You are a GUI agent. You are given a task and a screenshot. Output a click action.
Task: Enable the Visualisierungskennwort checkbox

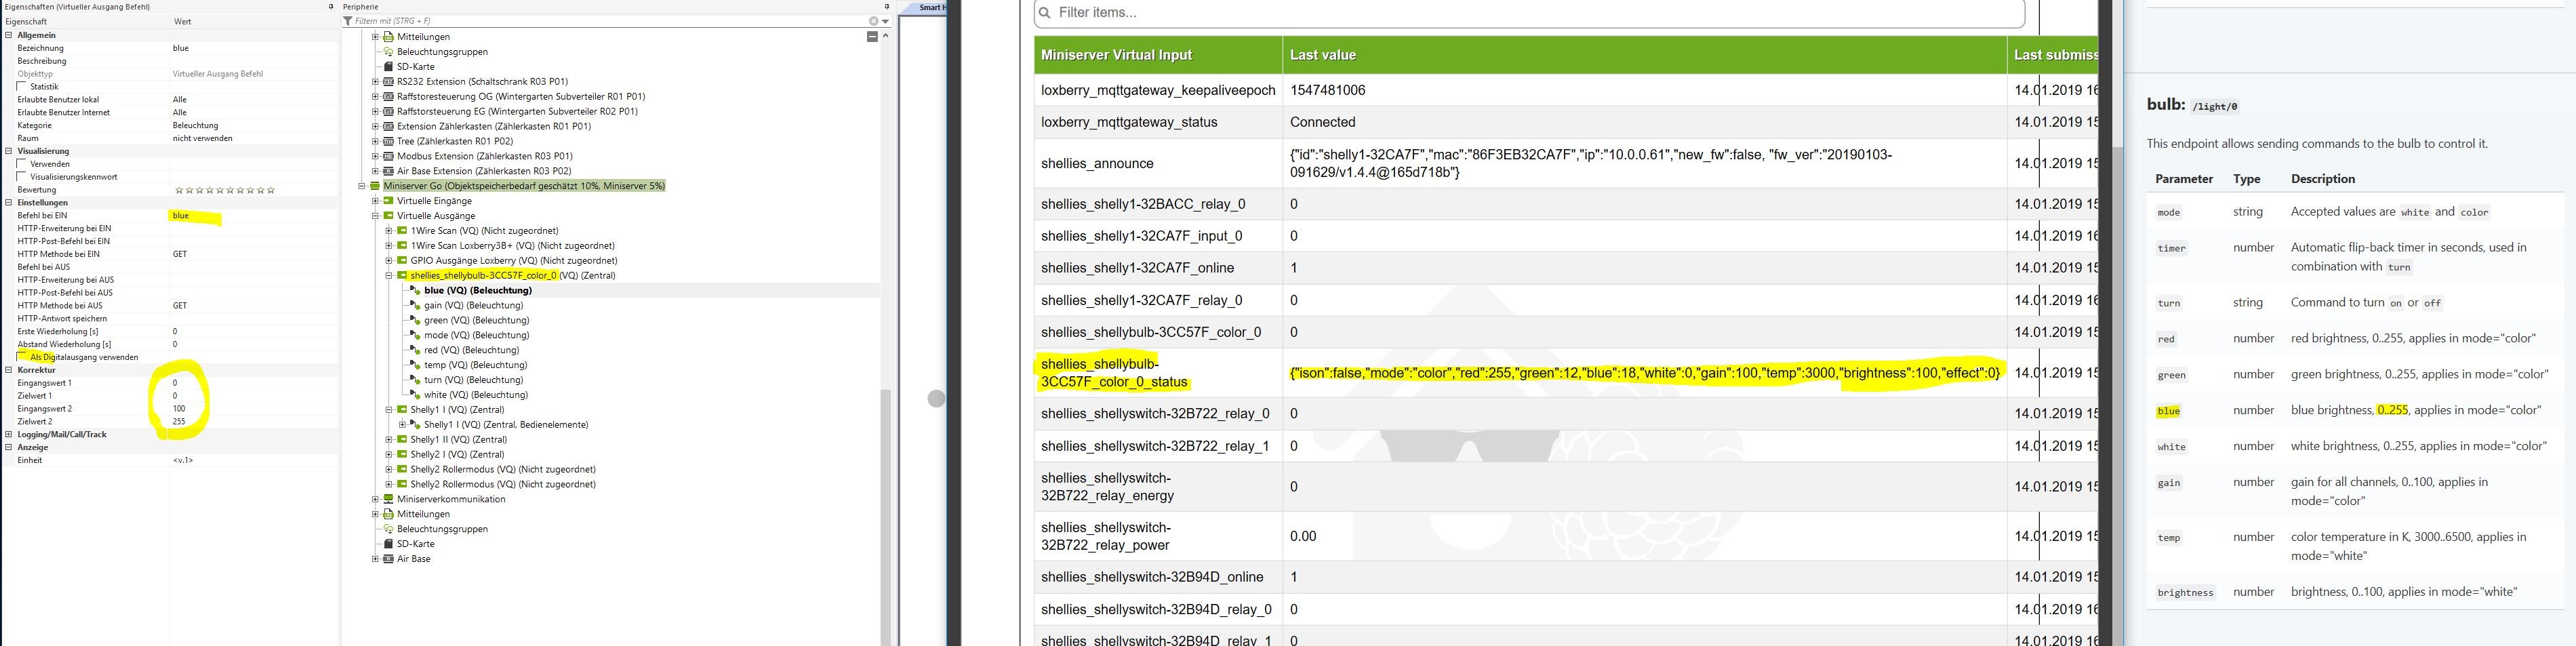click(22, 177)
